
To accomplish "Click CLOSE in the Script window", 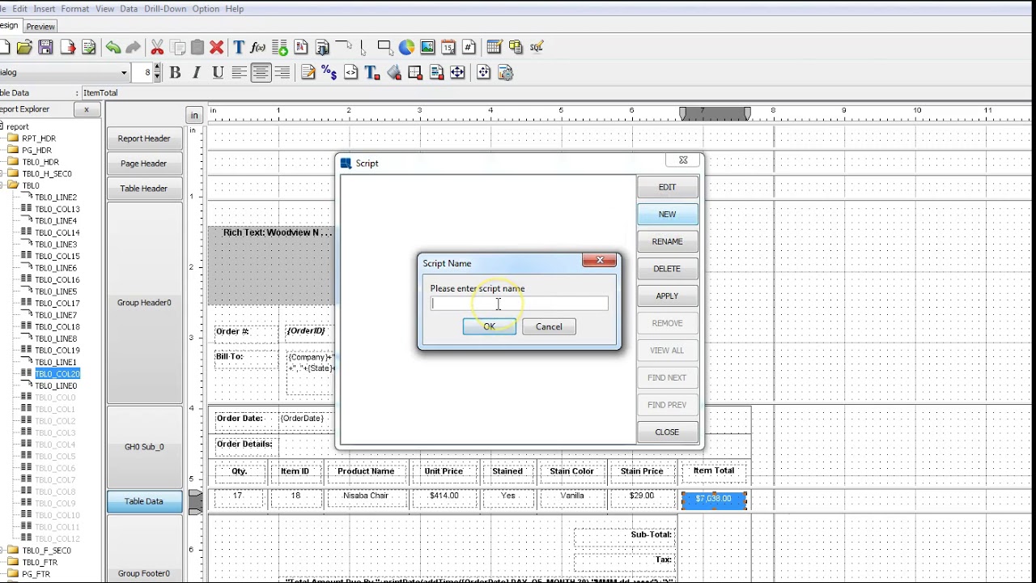I will (667, 432).
